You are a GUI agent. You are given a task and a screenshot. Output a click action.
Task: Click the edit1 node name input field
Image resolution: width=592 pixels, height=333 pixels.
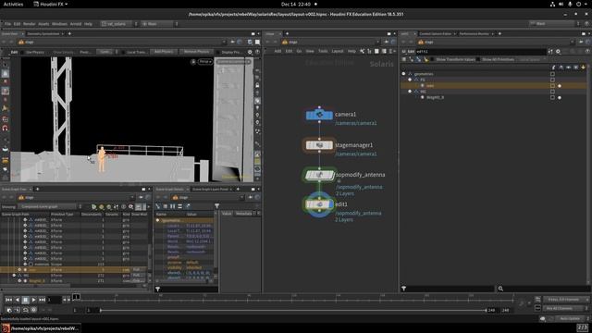point(481,52)
